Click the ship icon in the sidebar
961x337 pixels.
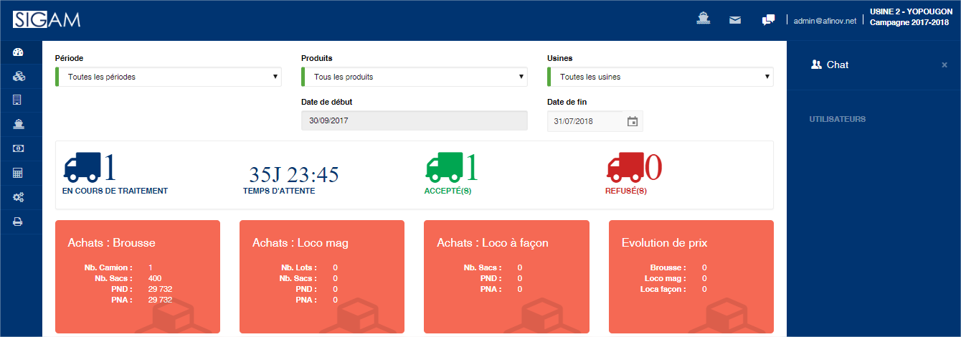pyautogui.click(x=19, y=124)
